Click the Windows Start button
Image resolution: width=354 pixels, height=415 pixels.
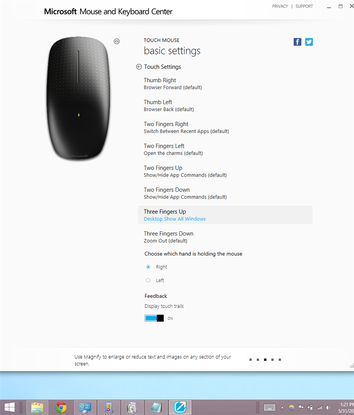[9, 407]
